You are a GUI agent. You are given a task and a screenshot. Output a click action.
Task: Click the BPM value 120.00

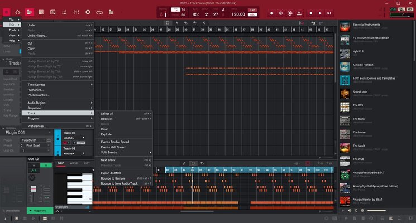(x=238, y=14)
